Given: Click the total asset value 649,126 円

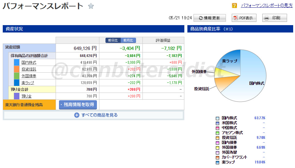Looking at the screenshot, I should pyautogui.click(x=85, y=48).
